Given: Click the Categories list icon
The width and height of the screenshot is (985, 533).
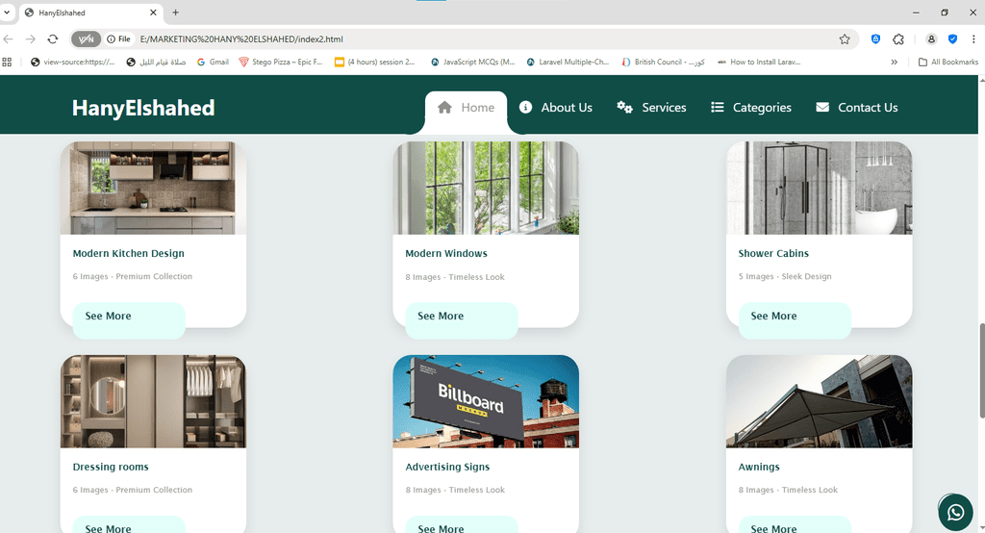Looking at the screenshot, I should pyautogui.click(x=717, y=108).
